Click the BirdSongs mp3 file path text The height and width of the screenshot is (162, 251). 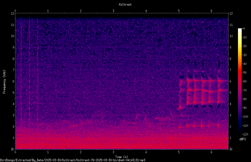73,160
